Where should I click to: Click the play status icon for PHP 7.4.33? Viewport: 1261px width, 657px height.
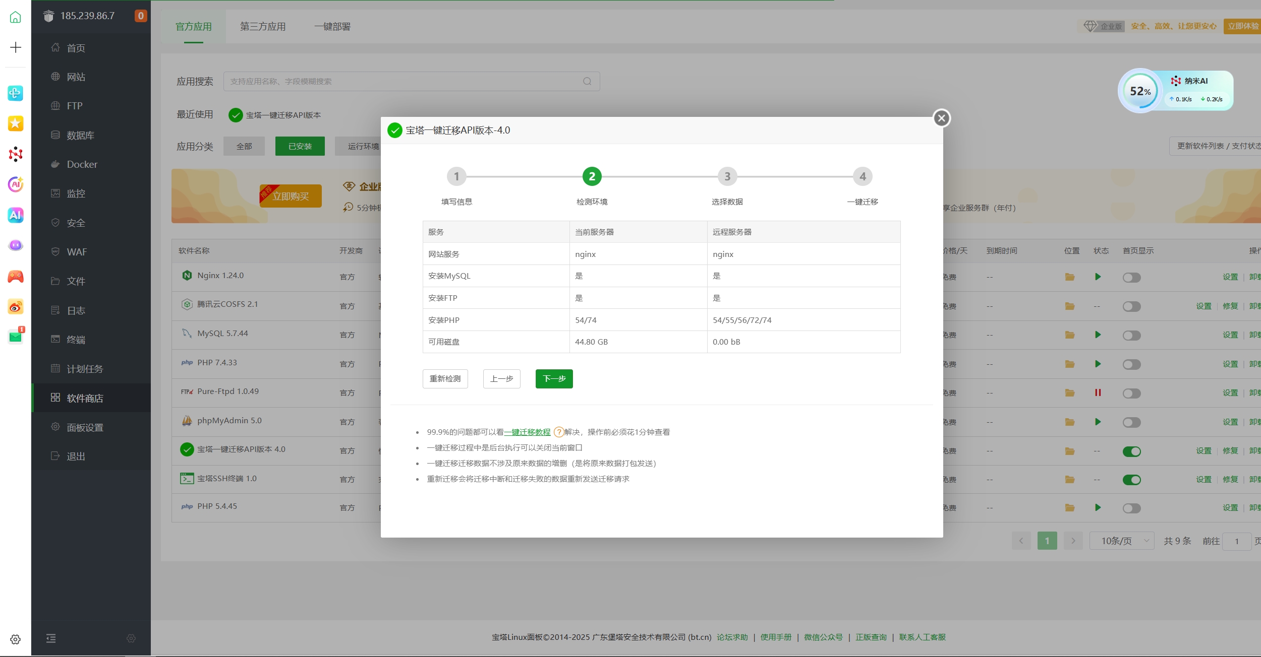(x=1098, y=364)
